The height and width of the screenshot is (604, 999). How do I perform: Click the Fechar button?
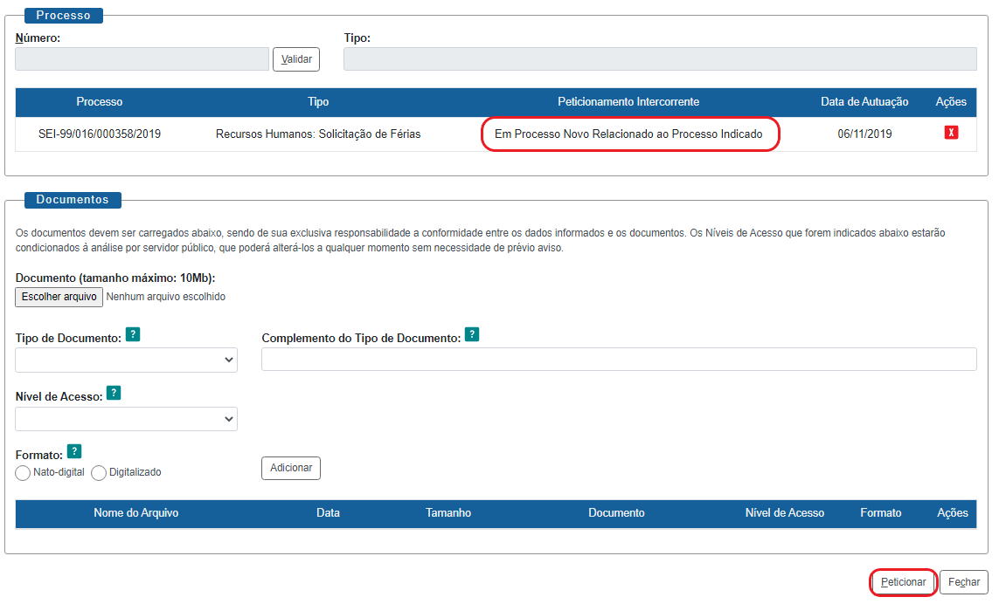click(963, 582)
